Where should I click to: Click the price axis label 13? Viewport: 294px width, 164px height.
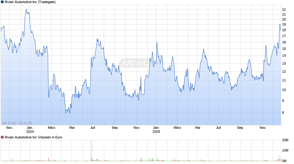(x=284, y=63)
